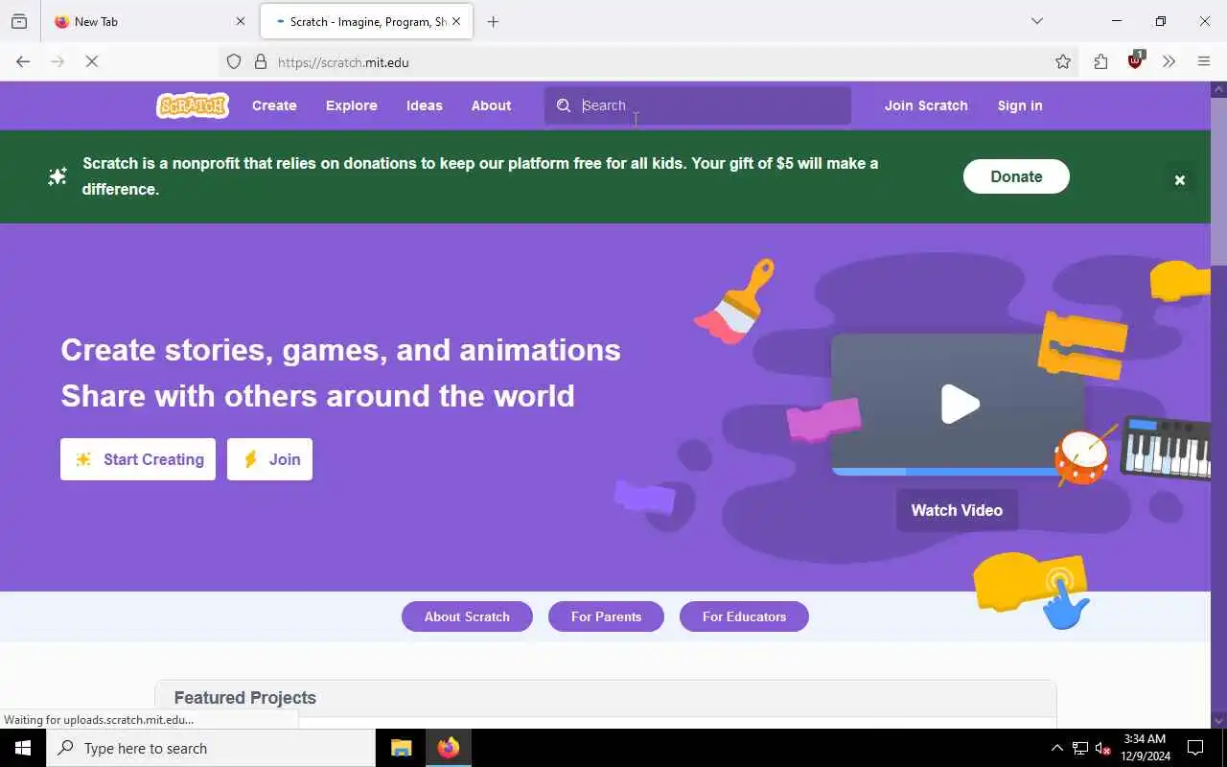The height and width of the screenshot is (767, 1227).
Task: Click 'Create stories, games, and animations' headline
Action: point(341,350)
